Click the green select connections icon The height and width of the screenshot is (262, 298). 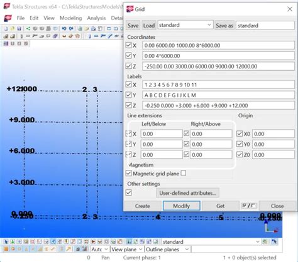[13, 242]
